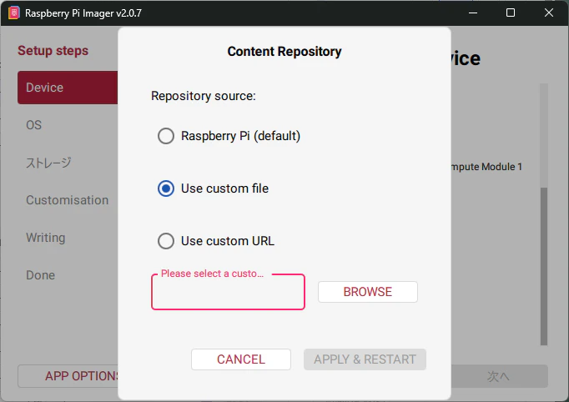Viewport: 569px width, 402px height.
Task: Click the APPLY & RESTART button
Action: (365, 359)
